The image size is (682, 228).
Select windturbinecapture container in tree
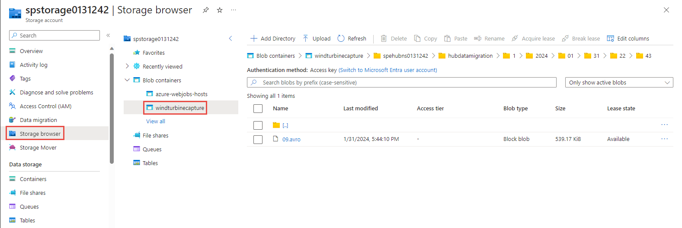(180, 108)
